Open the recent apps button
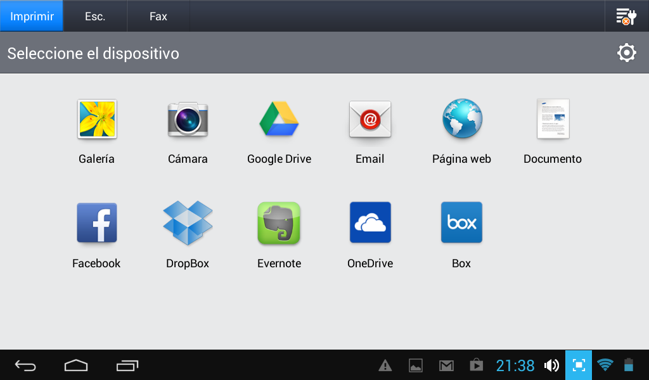 point(127,365)
